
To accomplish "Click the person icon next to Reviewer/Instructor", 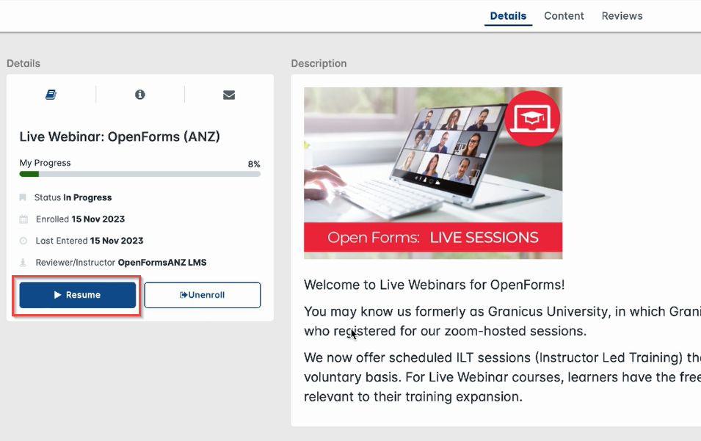I will pyautogui.click(x=23, y=261).
